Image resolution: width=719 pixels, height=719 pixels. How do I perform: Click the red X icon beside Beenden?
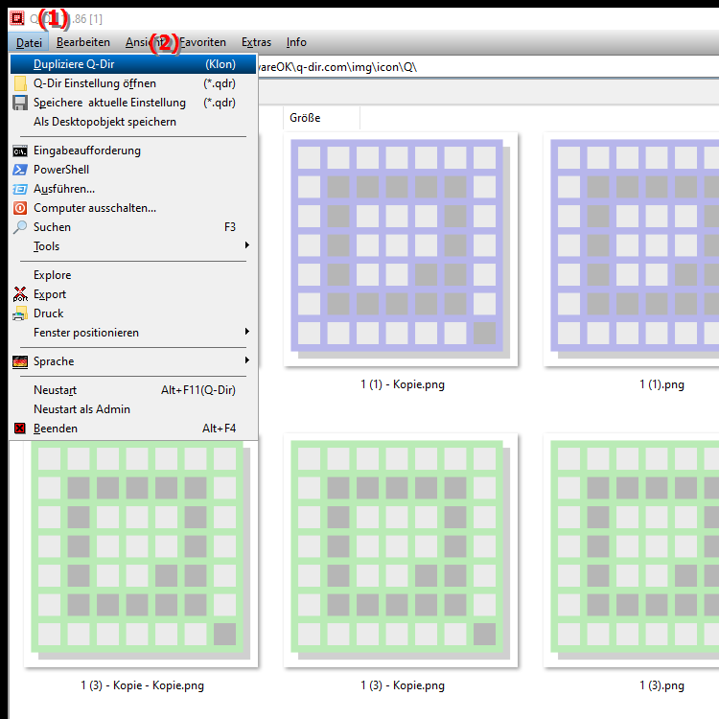point(20,429)
